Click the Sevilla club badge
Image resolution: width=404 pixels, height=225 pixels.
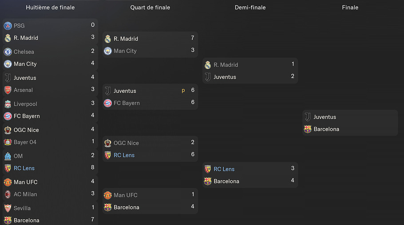(x=8, y=208)
